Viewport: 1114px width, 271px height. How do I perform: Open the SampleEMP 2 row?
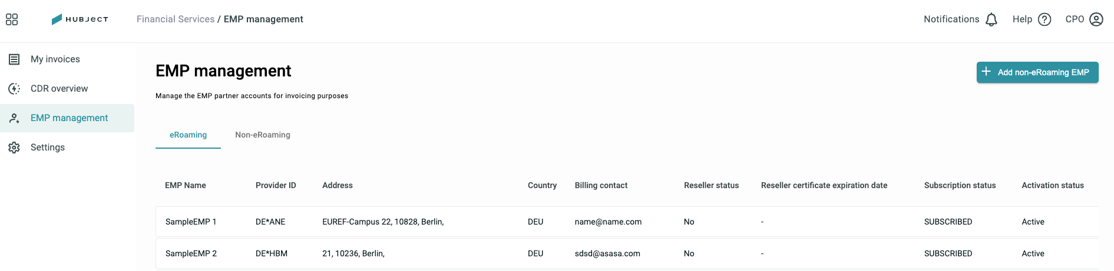[x=627, y=253]
